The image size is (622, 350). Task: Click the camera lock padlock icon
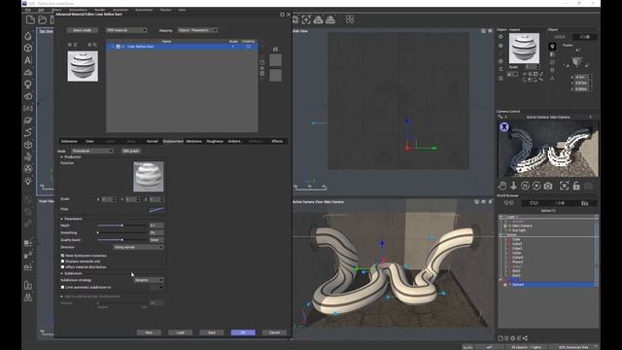(576, 186)
